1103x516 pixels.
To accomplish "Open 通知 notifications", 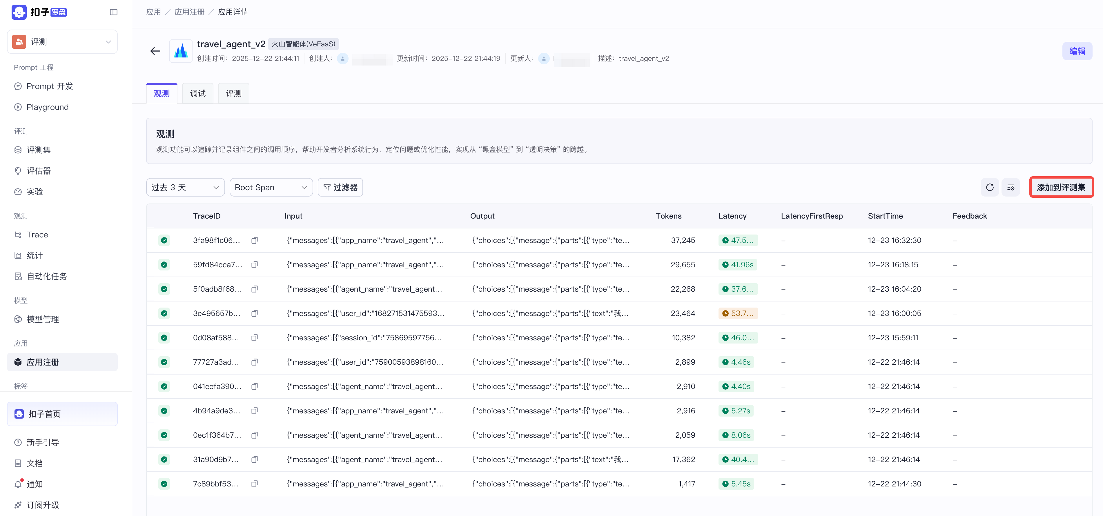I will click(62, 484).
